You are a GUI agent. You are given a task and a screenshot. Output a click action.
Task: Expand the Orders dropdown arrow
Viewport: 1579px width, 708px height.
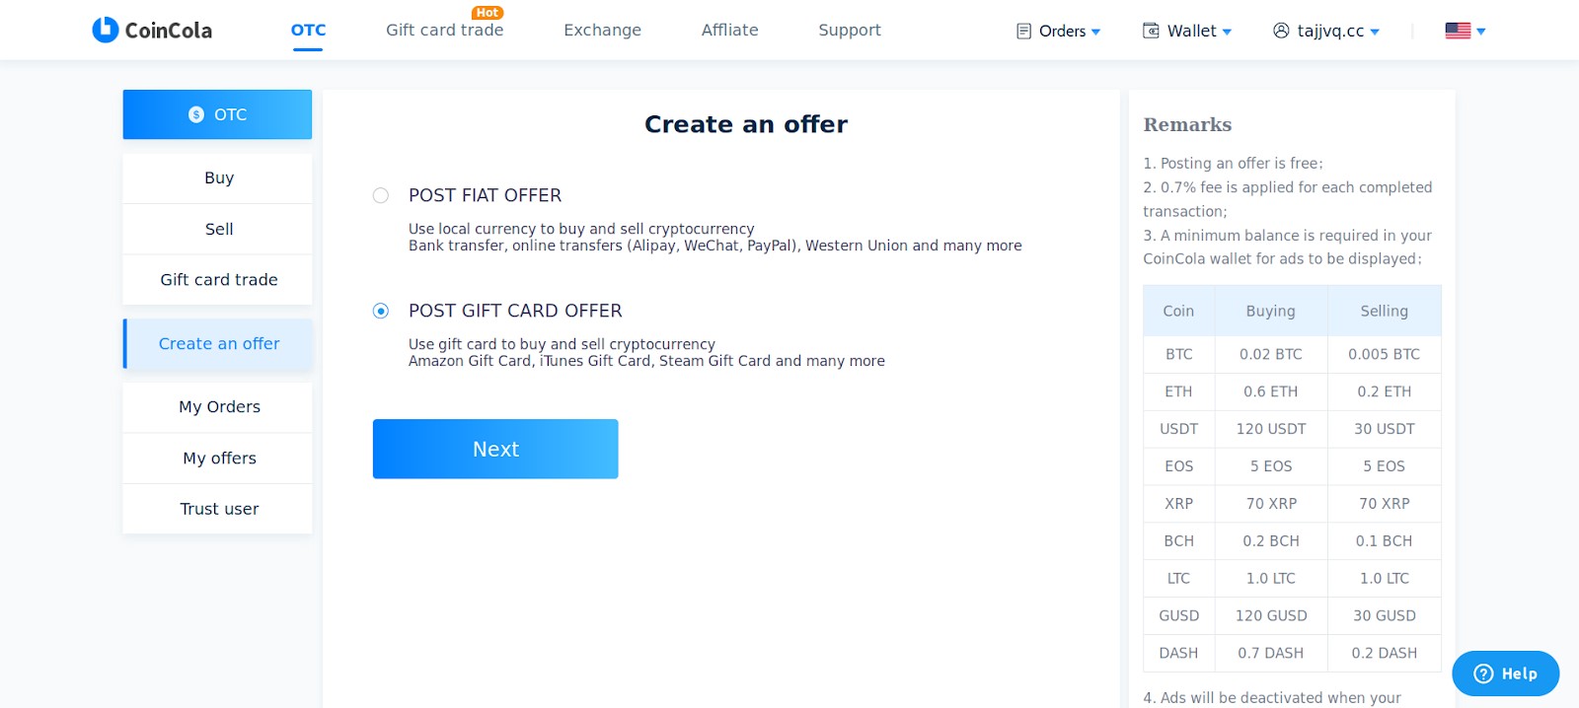tap(1095, 33)
